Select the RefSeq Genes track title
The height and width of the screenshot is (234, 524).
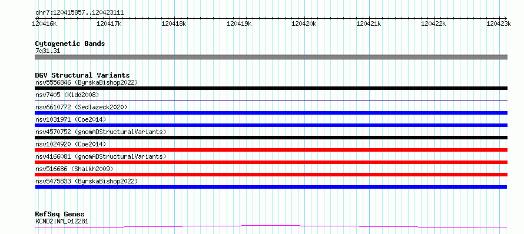coord(60,215)
